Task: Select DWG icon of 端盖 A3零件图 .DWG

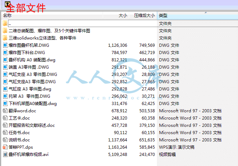Action: tap(5, 67)
